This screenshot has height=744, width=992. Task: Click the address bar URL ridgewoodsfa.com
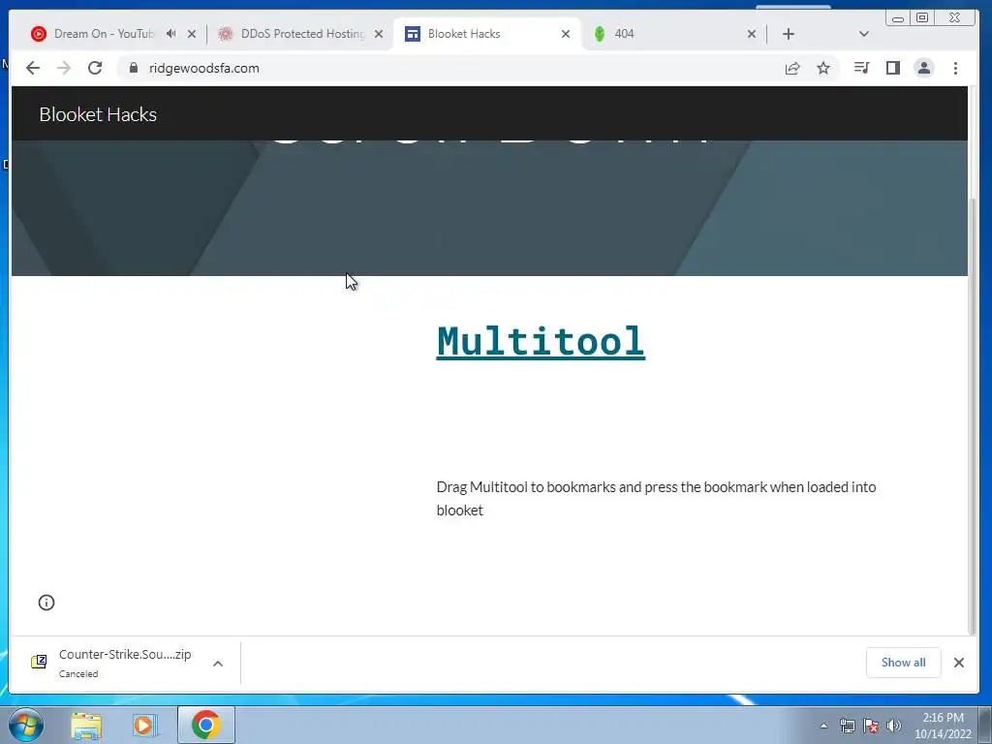coord(204,69)
